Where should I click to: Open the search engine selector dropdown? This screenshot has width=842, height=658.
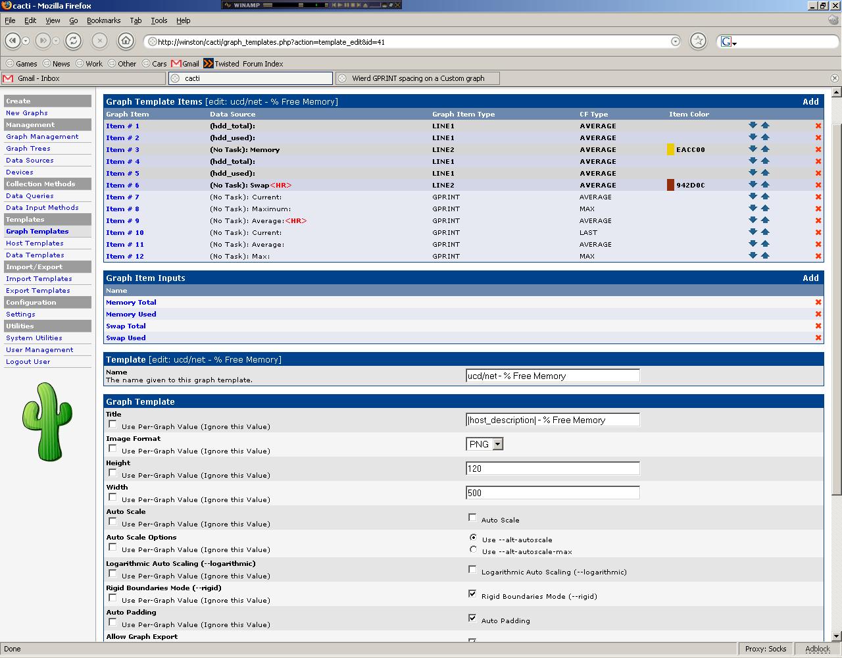point(729,42)
